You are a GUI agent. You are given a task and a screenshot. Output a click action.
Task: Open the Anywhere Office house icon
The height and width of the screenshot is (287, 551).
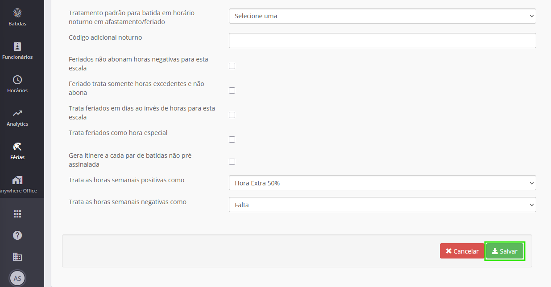click(x=17, y=180)
